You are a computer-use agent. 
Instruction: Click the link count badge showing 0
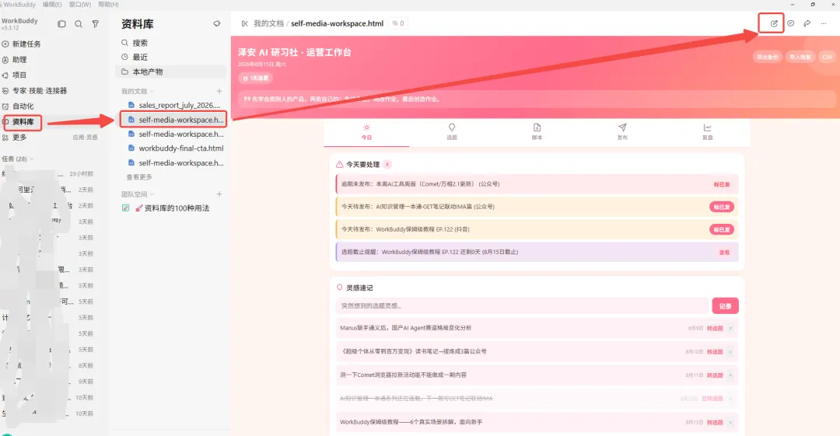click(x=398, y=23)
